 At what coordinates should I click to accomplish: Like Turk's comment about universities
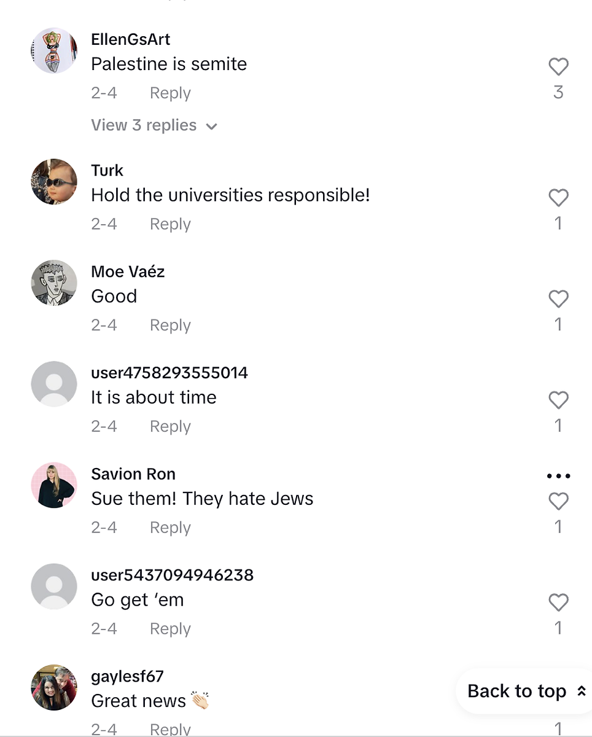(x=558, y=198)
